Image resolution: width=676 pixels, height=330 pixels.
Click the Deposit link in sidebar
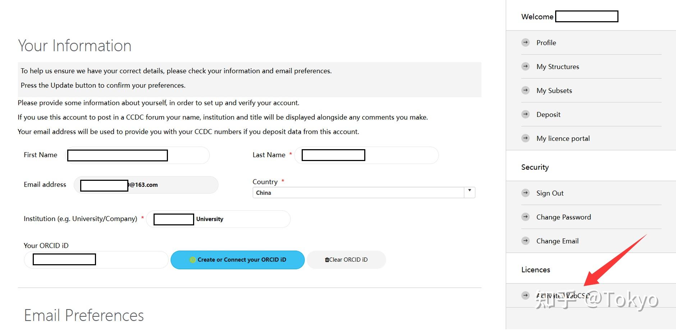[548, 114]
